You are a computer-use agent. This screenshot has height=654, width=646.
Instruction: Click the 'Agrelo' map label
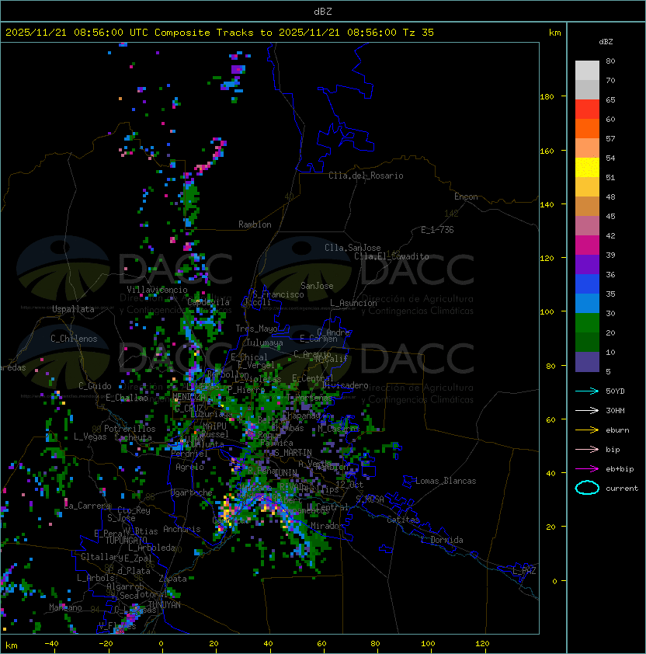coord(189,467)
